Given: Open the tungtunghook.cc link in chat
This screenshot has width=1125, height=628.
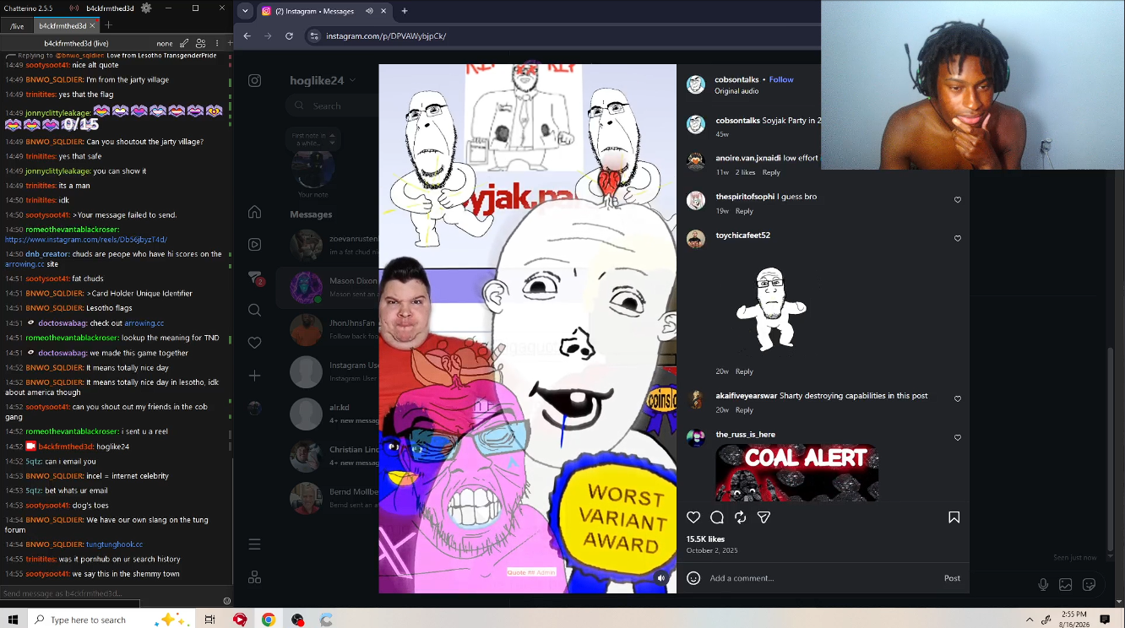Looking at the screenshot, I should pyautogui.click(x=114, y=544).
